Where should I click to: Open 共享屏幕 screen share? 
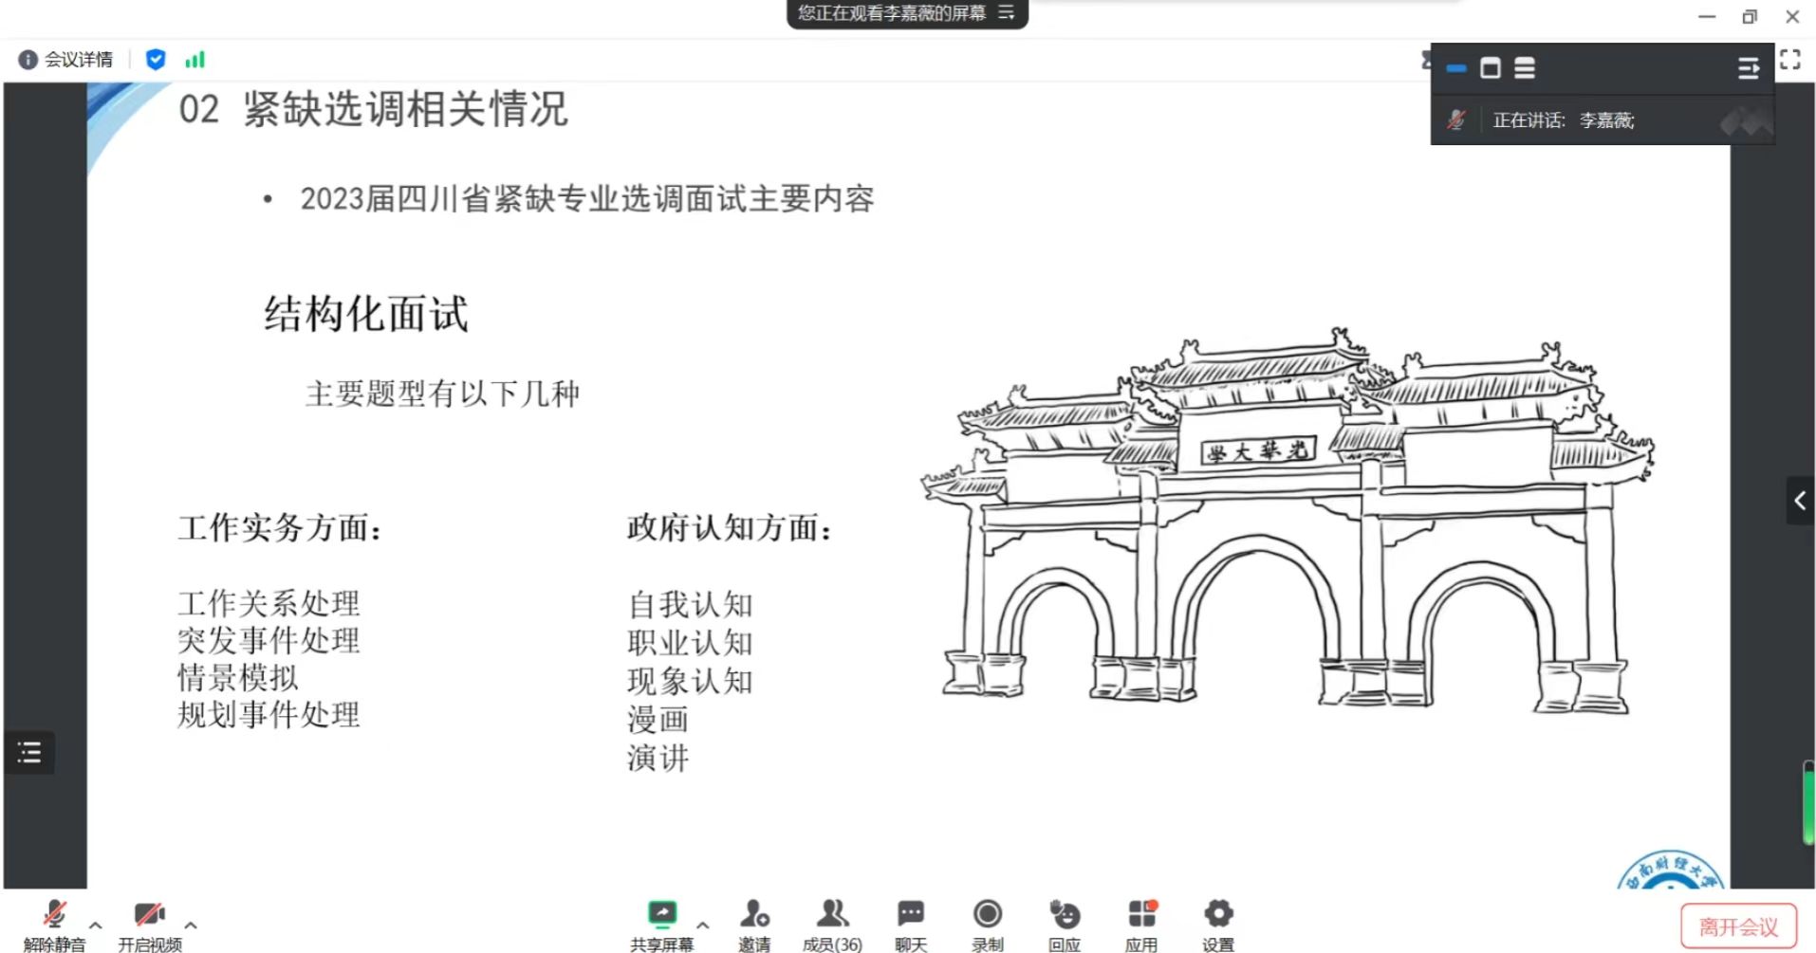click(x=661, y=915)
